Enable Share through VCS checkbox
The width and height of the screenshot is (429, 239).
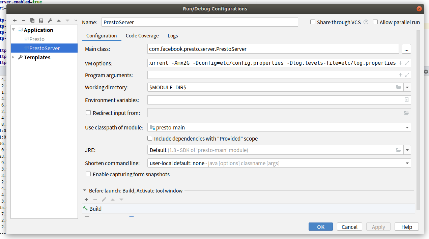[313, 22]
